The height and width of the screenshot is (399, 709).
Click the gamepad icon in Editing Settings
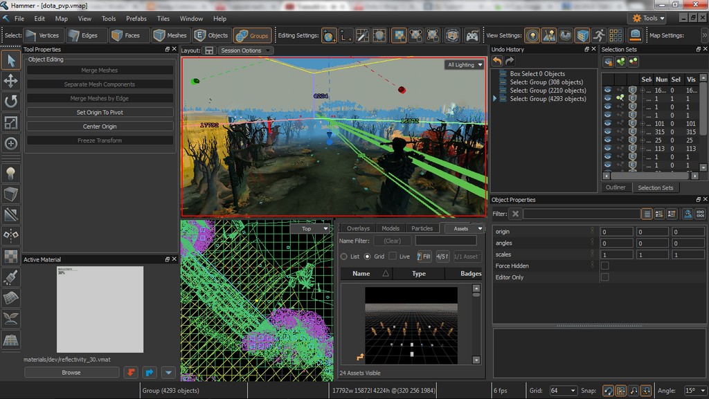click(472, 35)
